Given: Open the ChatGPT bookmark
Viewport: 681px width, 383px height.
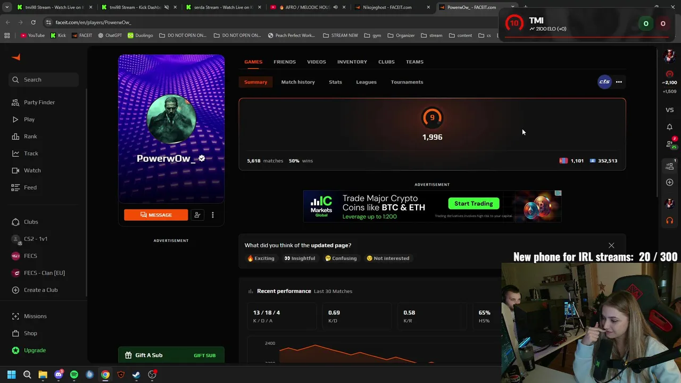Looking at the screenshot, I should click(110, 36).
